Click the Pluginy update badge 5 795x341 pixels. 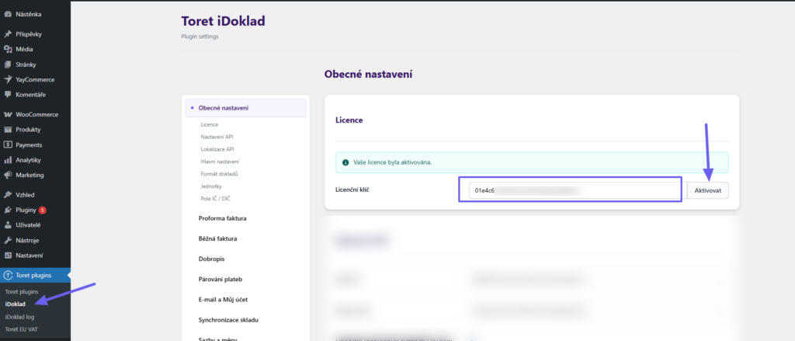click(43, 210)
